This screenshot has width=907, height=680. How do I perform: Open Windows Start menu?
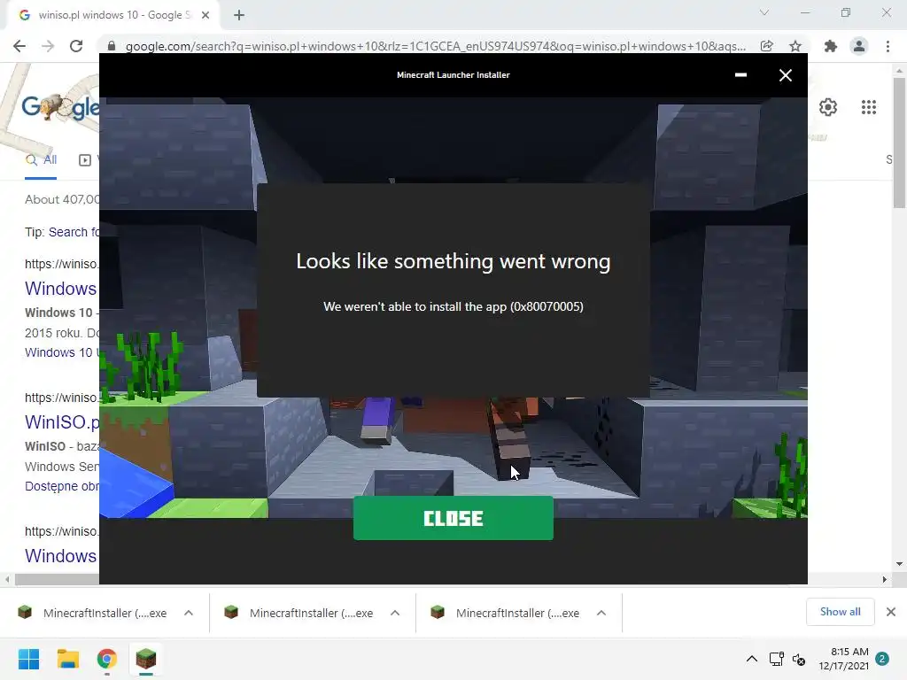tap(29, 659)
